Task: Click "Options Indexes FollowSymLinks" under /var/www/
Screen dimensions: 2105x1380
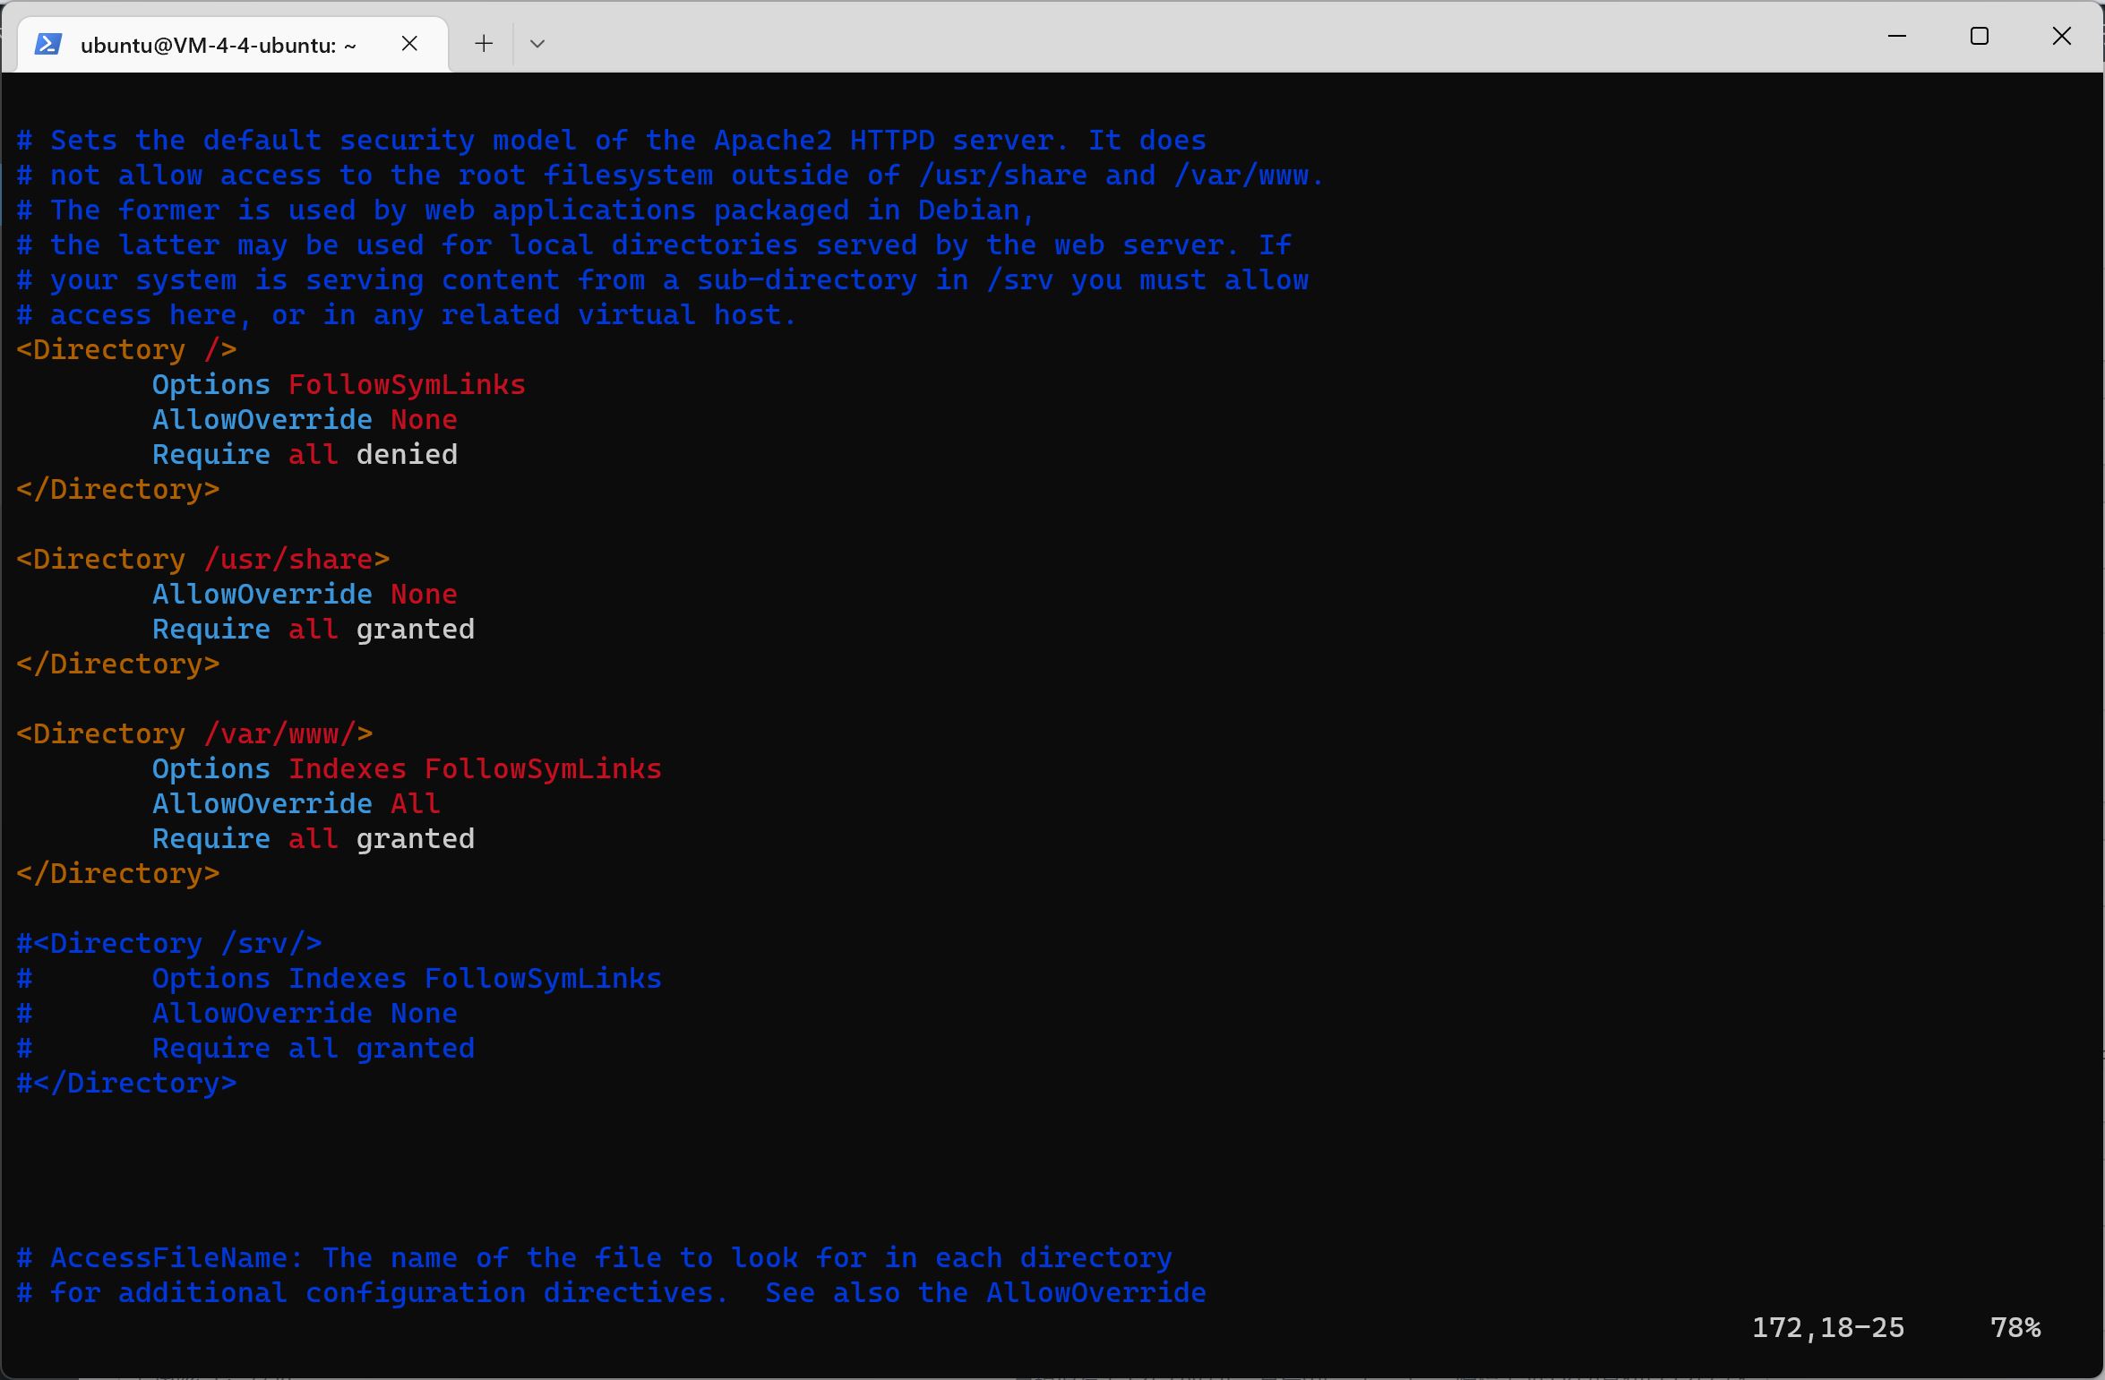Action: 407,768
